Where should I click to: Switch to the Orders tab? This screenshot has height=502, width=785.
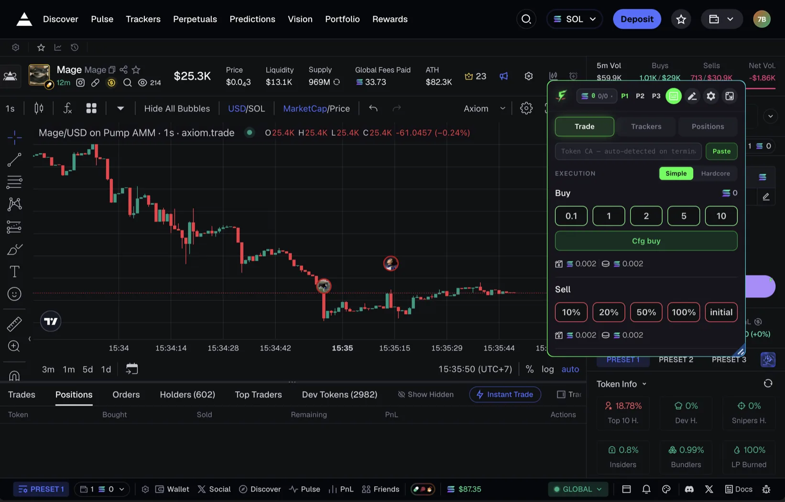pos(126,394)
